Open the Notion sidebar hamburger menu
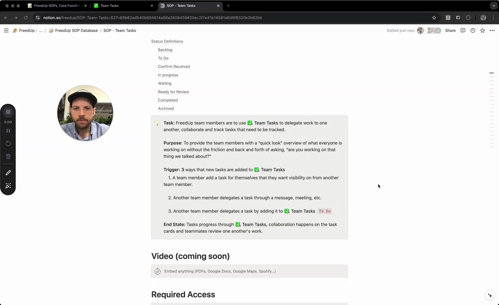499x305 pixels. pos(6,30)
